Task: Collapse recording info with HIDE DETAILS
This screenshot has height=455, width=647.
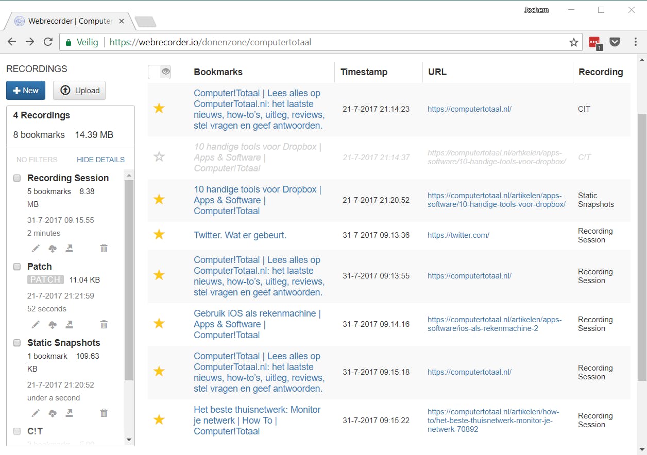Action: pos(100,160)
